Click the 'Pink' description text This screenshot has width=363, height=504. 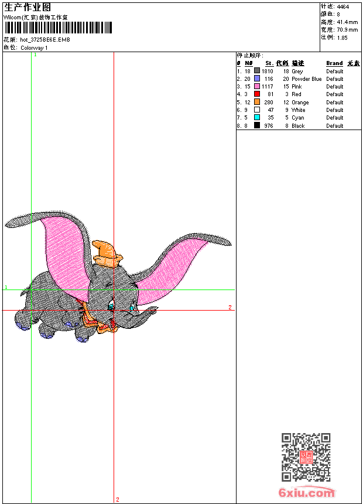(296, 87)
